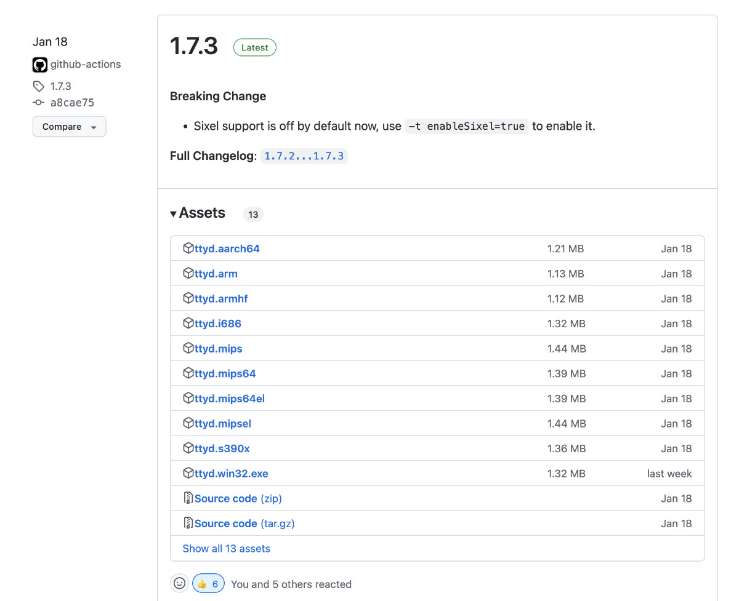Click the Assets count badge 13
The height and width of the screenshot is (601, 739).
(x=253, y=214)
